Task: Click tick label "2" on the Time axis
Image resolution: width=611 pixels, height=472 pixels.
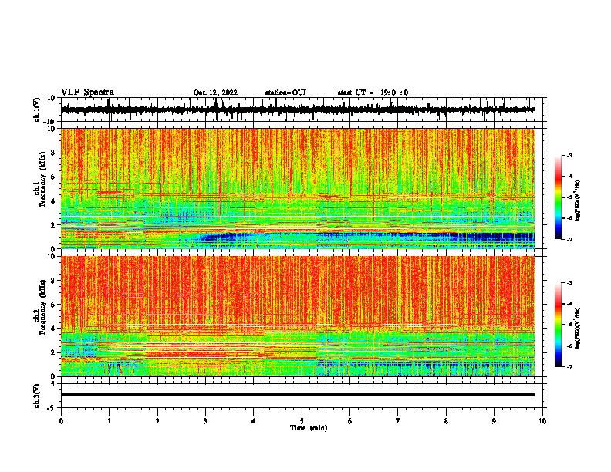Action: [x=157, y=421]
